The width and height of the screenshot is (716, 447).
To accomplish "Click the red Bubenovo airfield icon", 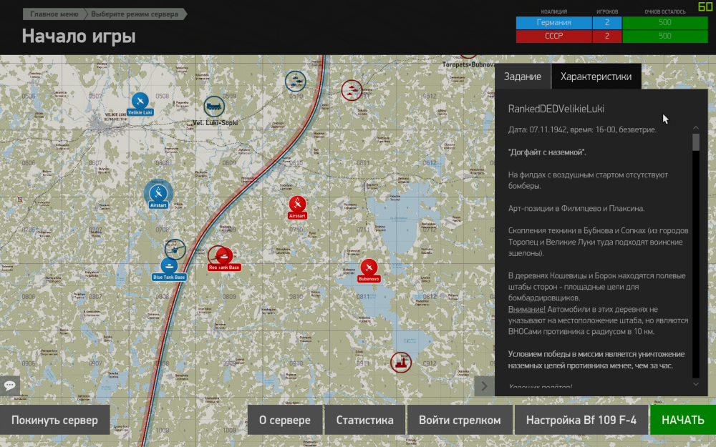I will (x=369, y=268).
